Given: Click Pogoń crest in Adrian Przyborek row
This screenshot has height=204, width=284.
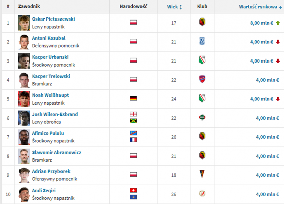Looking at the screenshot, I should pos(202,175).
